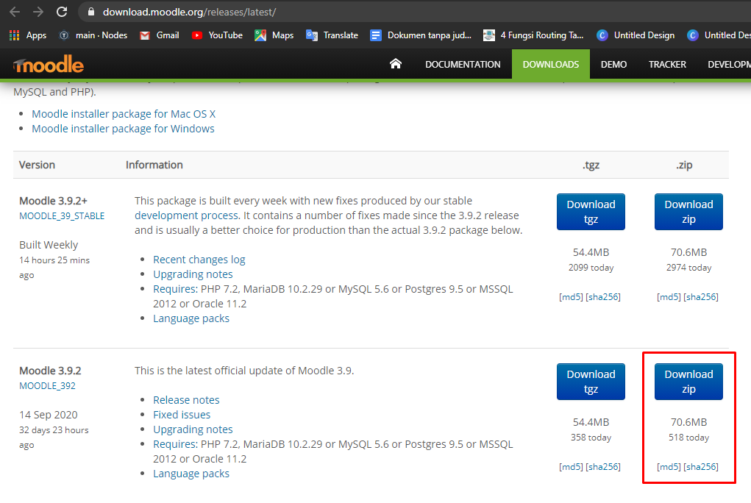Open Moodle installer package for Windows
The height and width of the screenshot is (503, 751).
pos(123,129)
